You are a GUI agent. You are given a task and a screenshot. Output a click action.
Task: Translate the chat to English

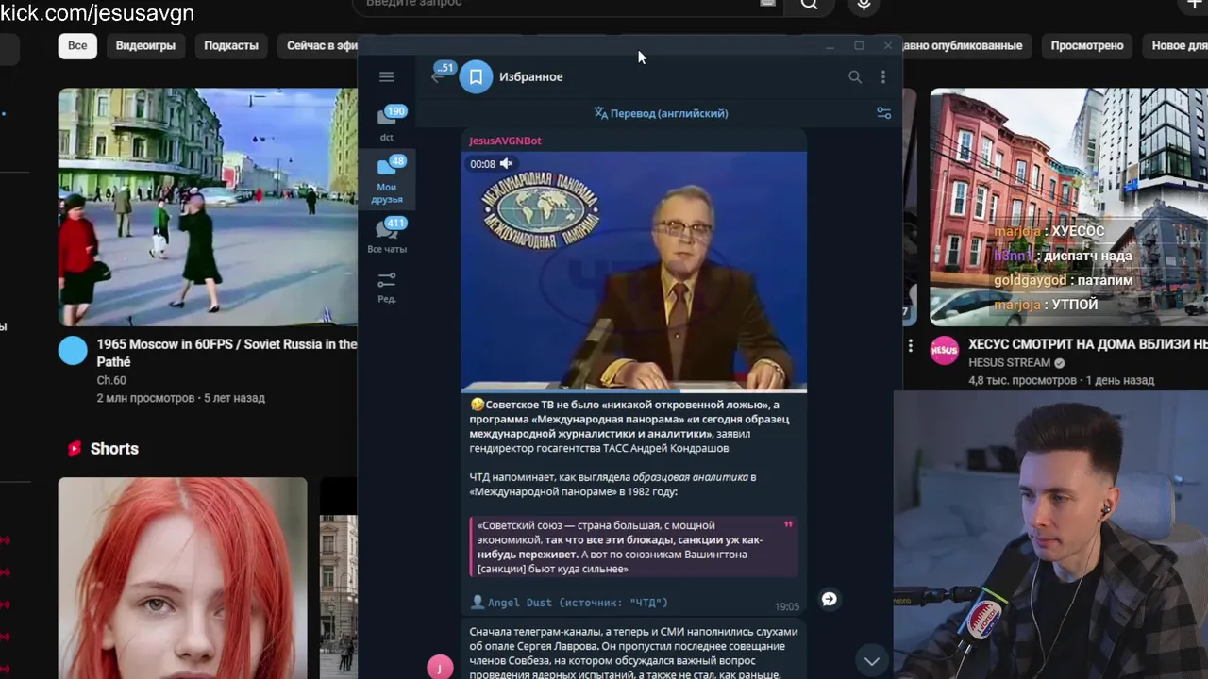(661, 113)
